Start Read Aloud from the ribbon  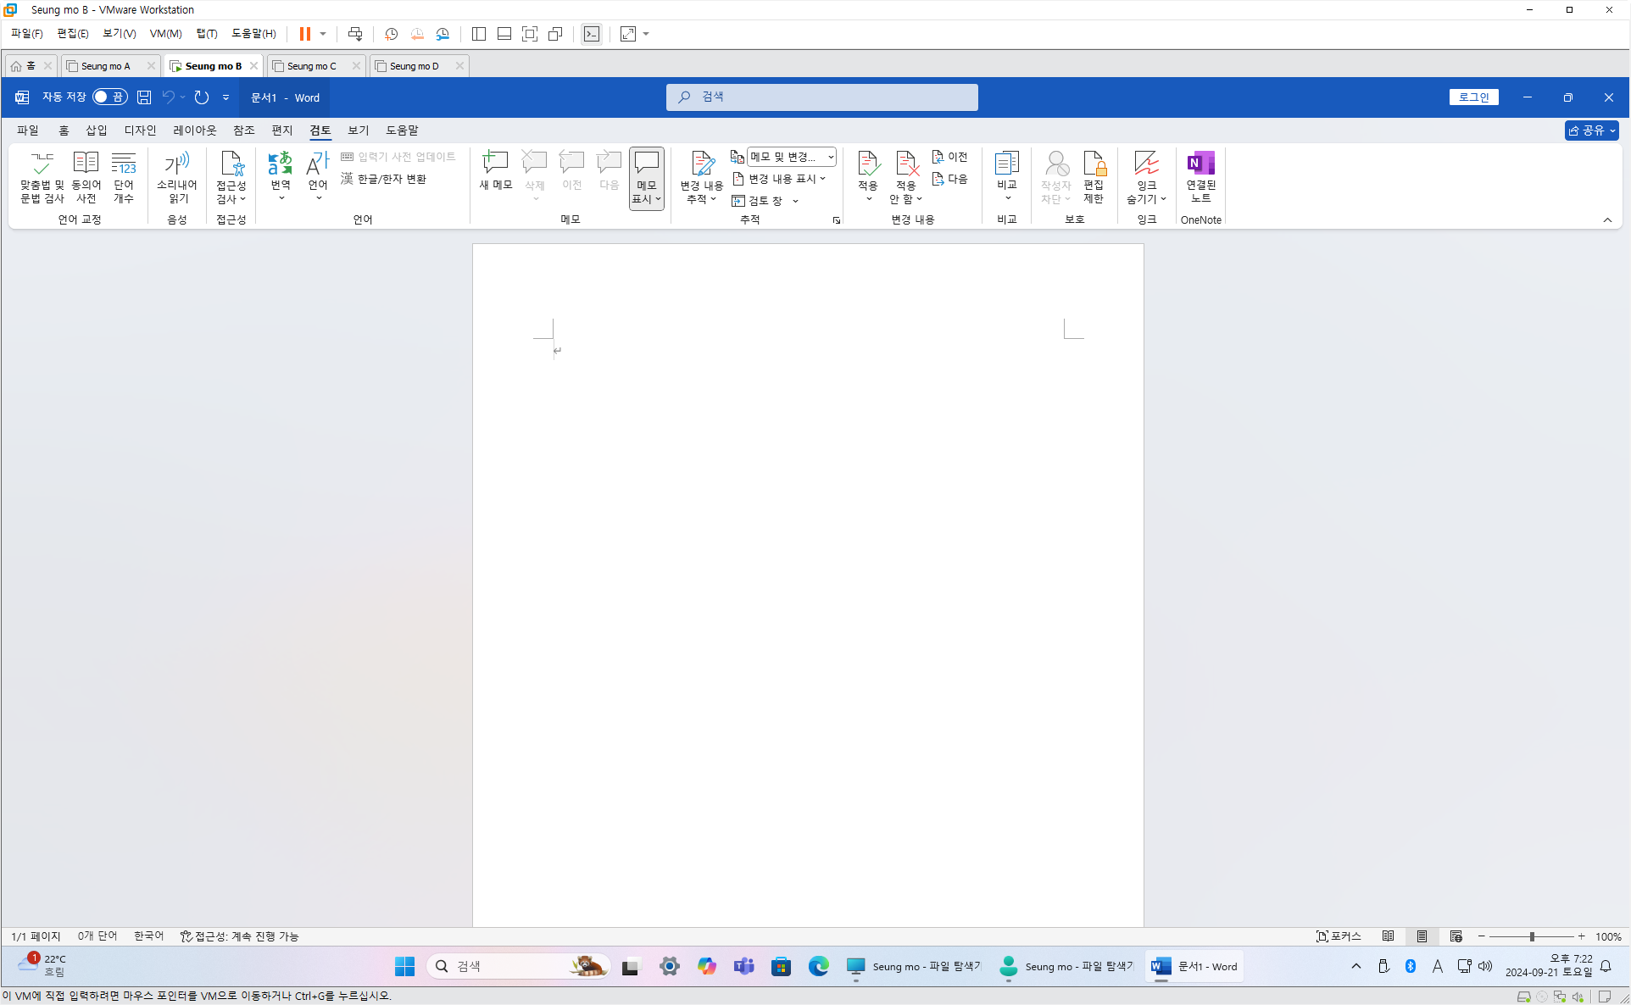coord(177,164)
